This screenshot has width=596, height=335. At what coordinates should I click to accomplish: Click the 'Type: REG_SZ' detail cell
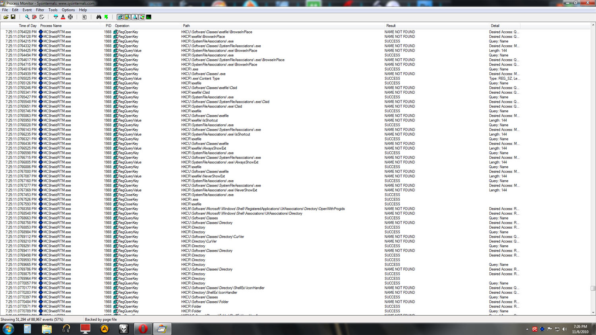coord(504,79)
